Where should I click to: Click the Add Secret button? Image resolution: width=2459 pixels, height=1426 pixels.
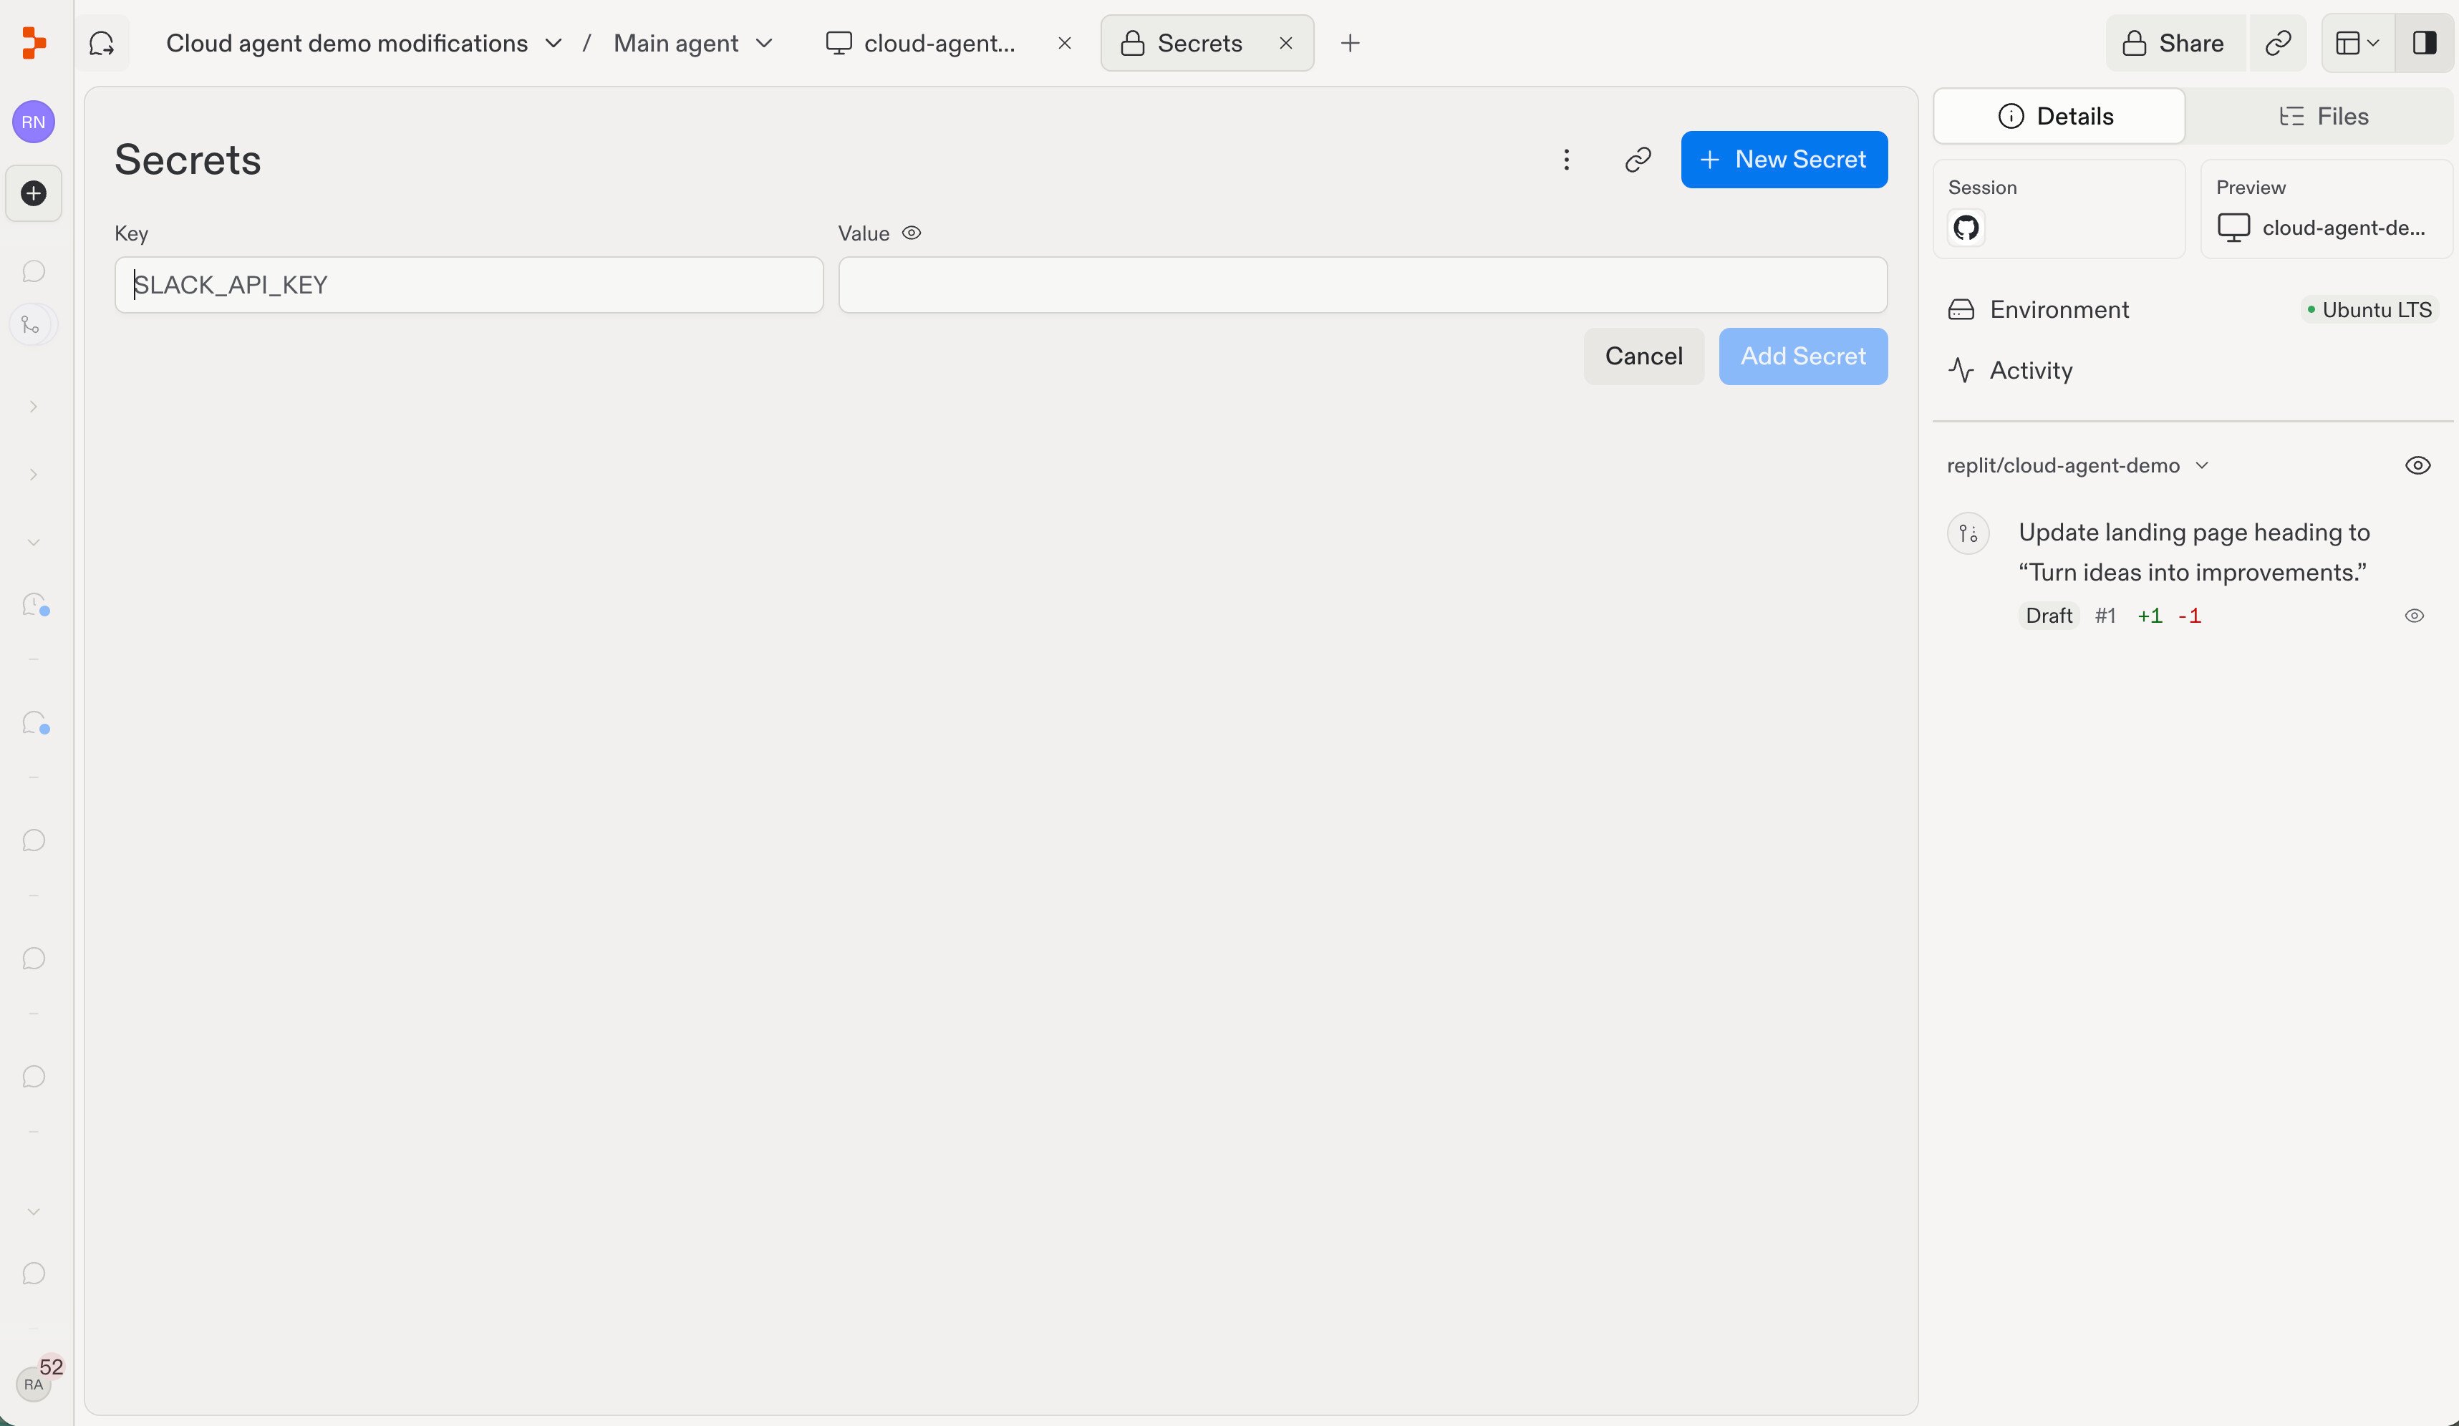[1802, 356]
